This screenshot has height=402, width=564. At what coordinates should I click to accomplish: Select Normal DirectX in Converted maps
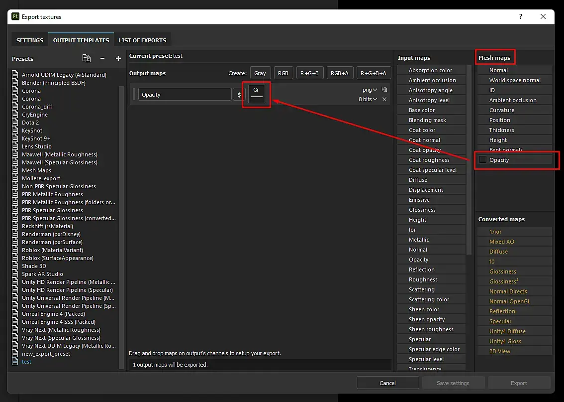coord(515,291)
